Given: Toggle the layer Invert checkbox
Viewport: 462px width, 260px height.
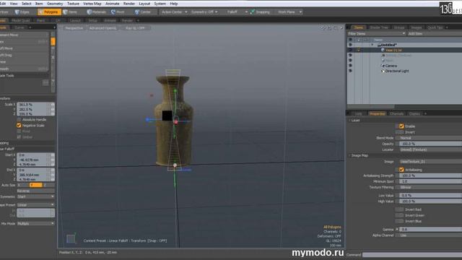Looking at the screenshot, I should point(399,132).
